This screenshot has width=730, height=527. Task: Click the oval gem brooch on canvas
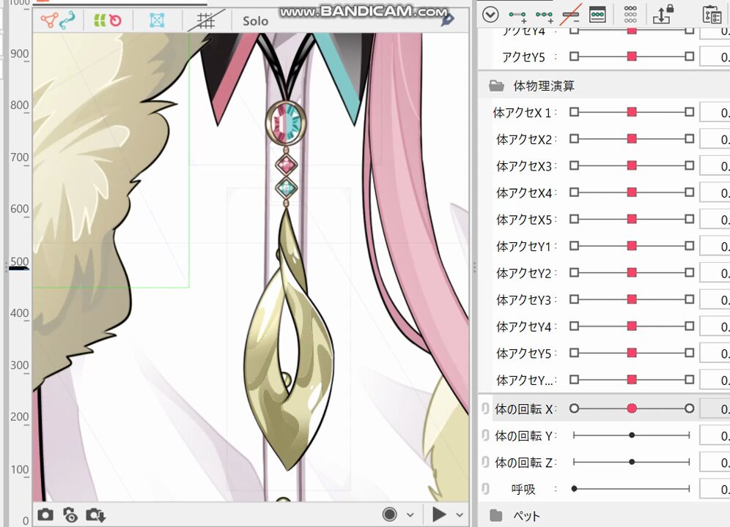point(286,122)
